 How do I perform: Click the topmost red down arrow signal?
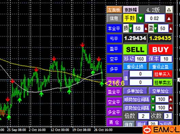(82, 45)
